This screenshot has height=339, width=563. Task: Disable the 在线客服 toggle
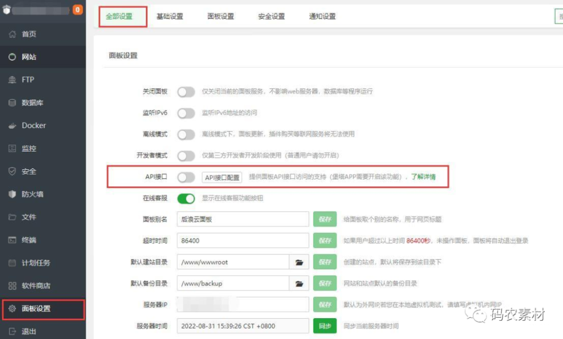click(x=186, y=198)
